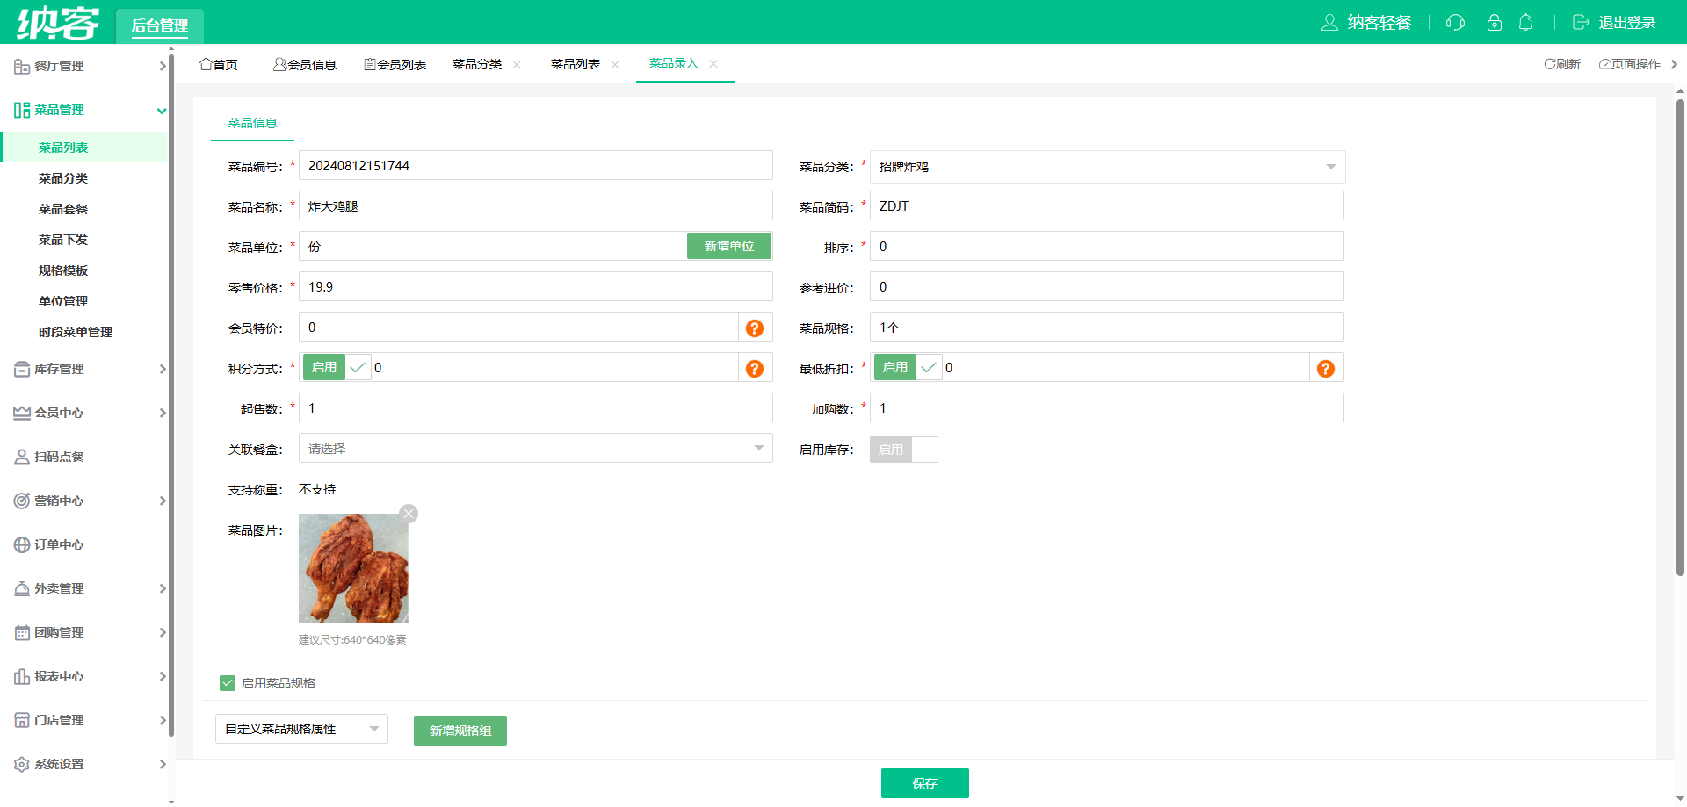Image resolution: width=1687 pixels, height=807 pixels.
Task: Click 新增规格组 button
Action: [x=460, y=731]
